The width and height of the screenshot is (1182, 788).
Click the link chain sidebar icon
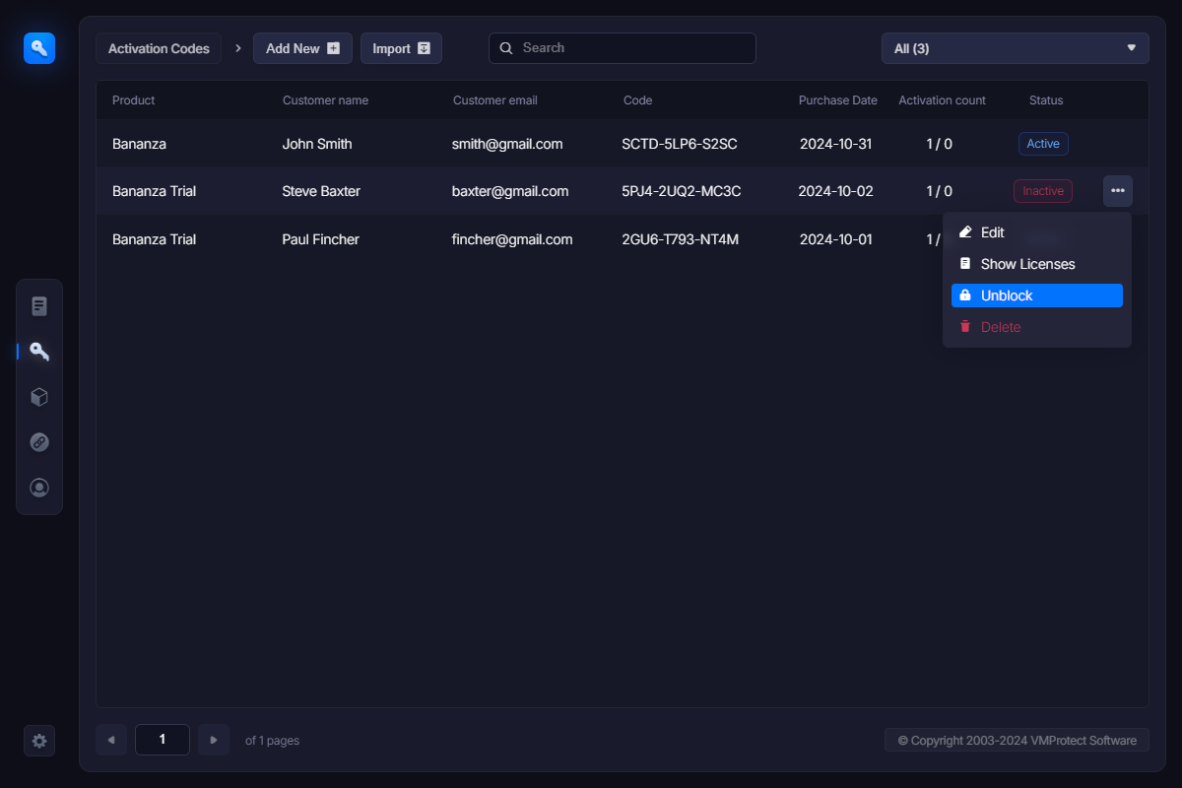click(x=39, y=442)
